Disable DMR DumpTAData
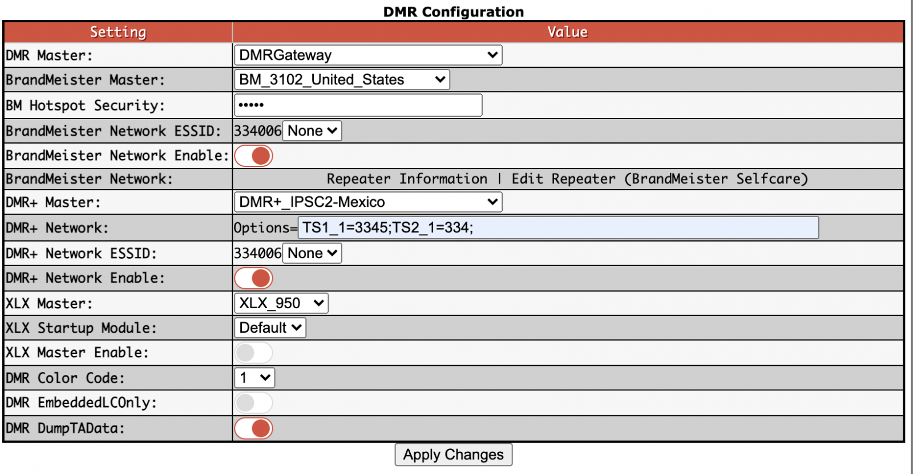The image size is (913, 474). point(254,428)
